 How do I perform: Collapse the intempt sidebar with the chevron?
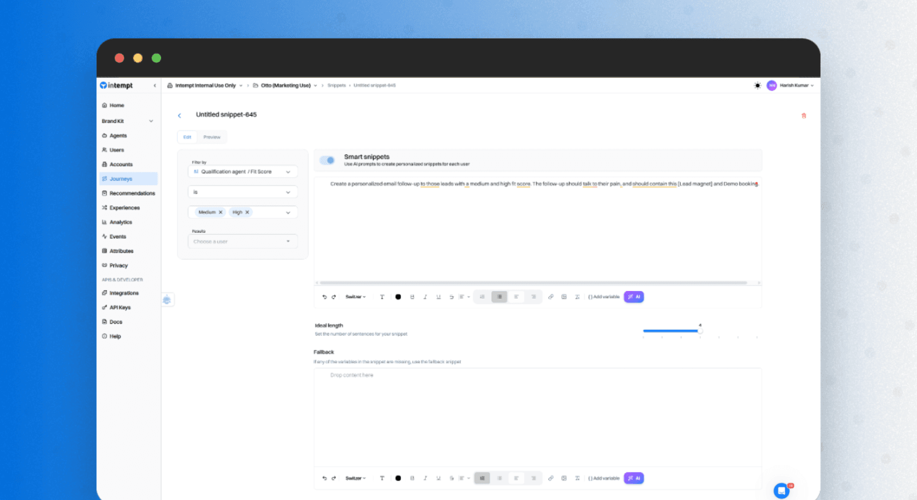pyautogui.click(x=155, y=85)
